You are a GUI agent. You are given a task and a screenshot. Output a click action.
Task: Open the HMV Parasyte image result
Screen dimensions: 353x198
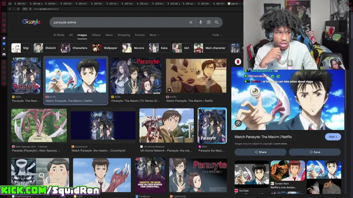212,125
